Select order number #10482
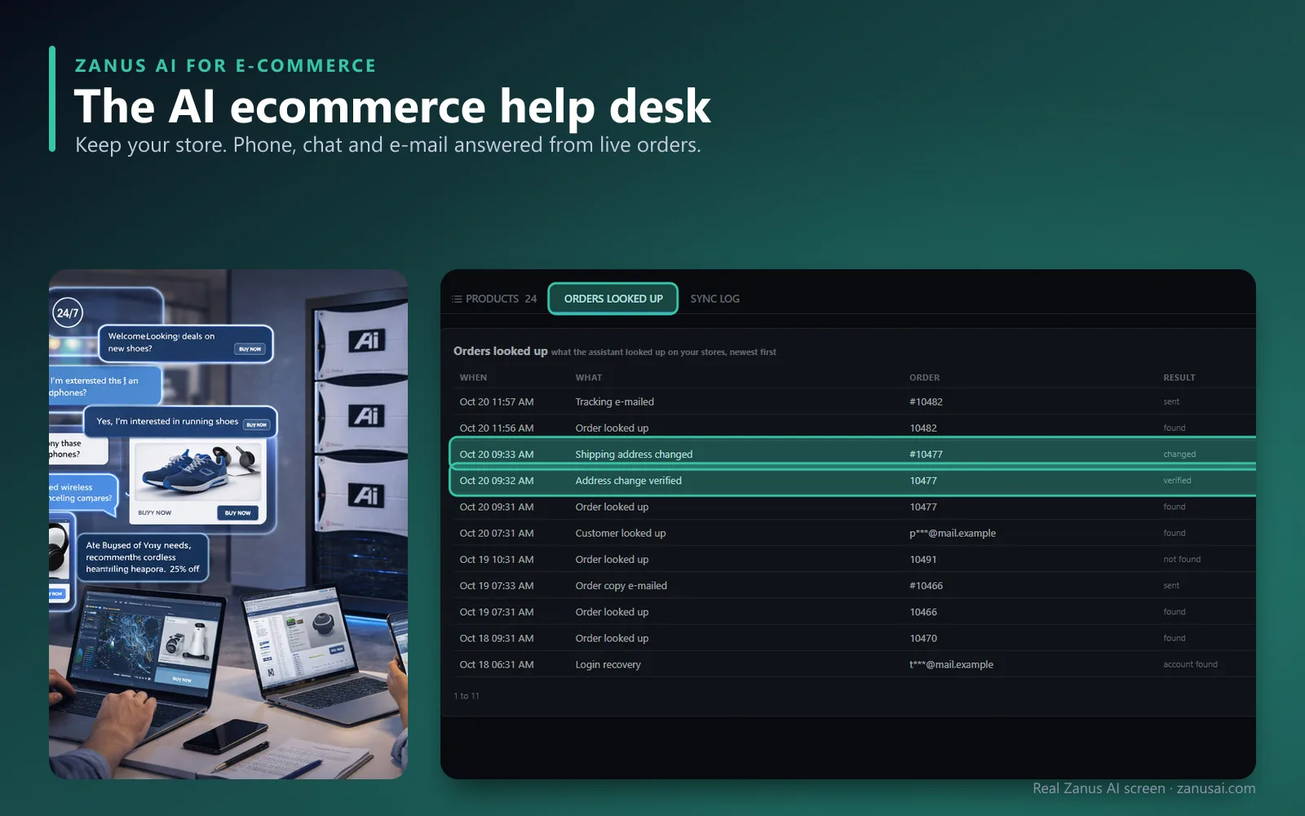1305x816 pixels. pos(926,401)
